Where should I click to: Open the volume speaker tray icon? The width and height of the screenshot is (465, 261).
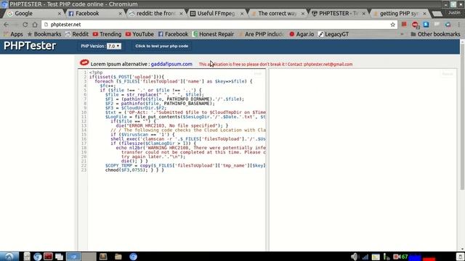(355, 257)
